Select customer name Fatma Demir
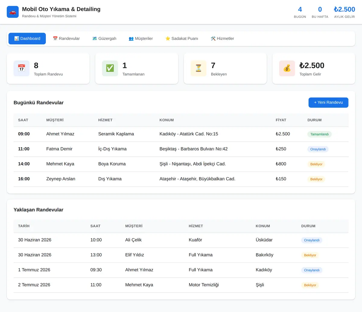Viewport: 362px width, 312px height. point(59,149)
